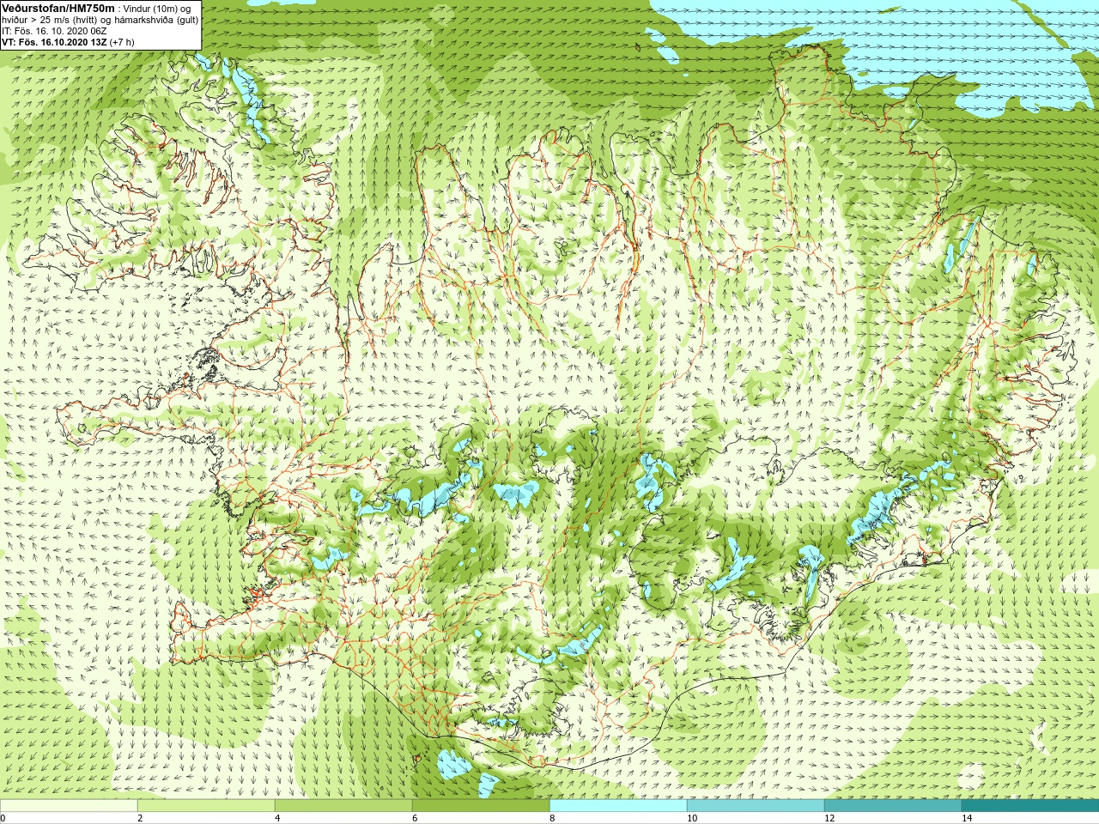Click the 'VT: Fös. 16.10.2020 13Z' valid time line
The height and width of the screenshot is (824, 1099).
pyautogui.click(x=68, y=42)
